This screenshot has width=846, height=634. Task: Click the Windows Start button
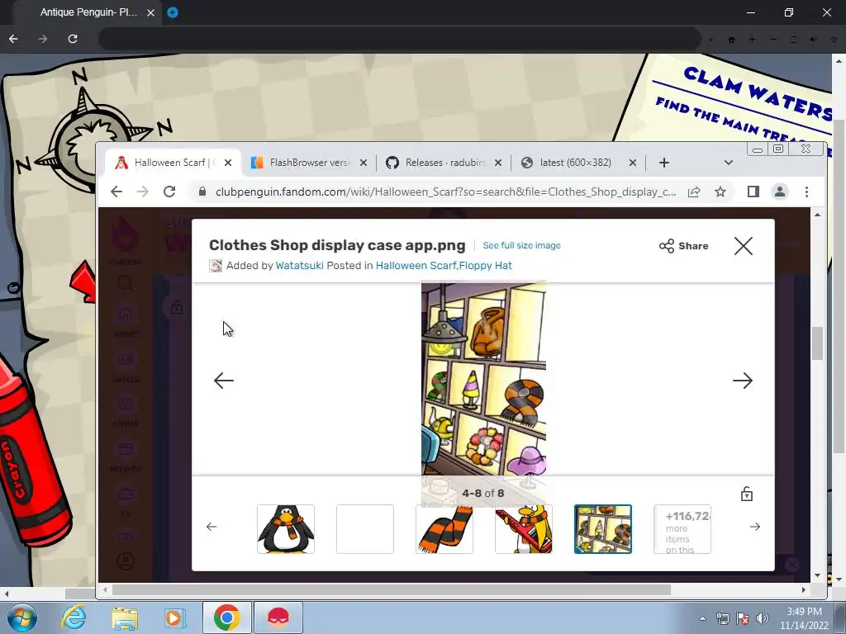pos(21,617)
